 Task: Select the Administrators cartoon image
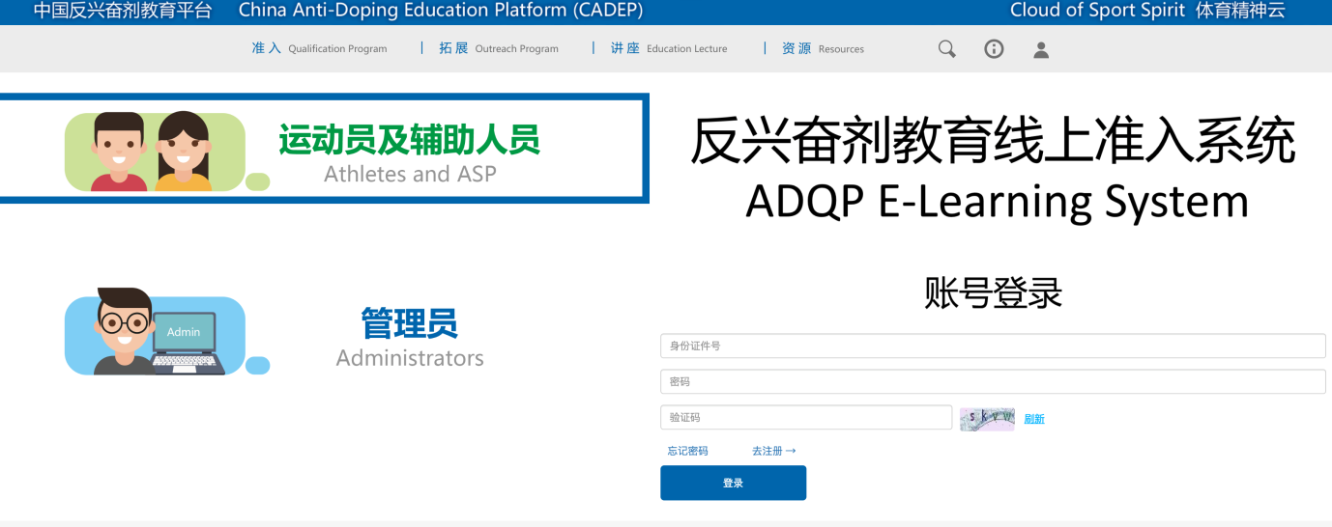pyautogui.click(x=167, y=332)
